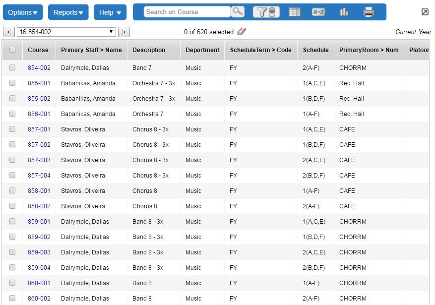Open the 16:854-002 record dropdown

(66, 32)
